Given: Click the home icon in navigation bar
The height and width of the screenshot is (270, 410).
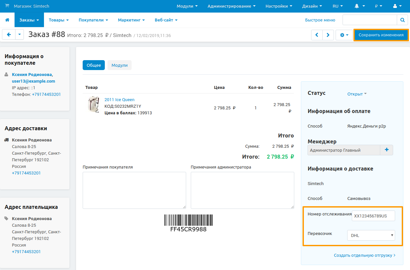Looking at the screenshot, I should (x=7, y=20).
